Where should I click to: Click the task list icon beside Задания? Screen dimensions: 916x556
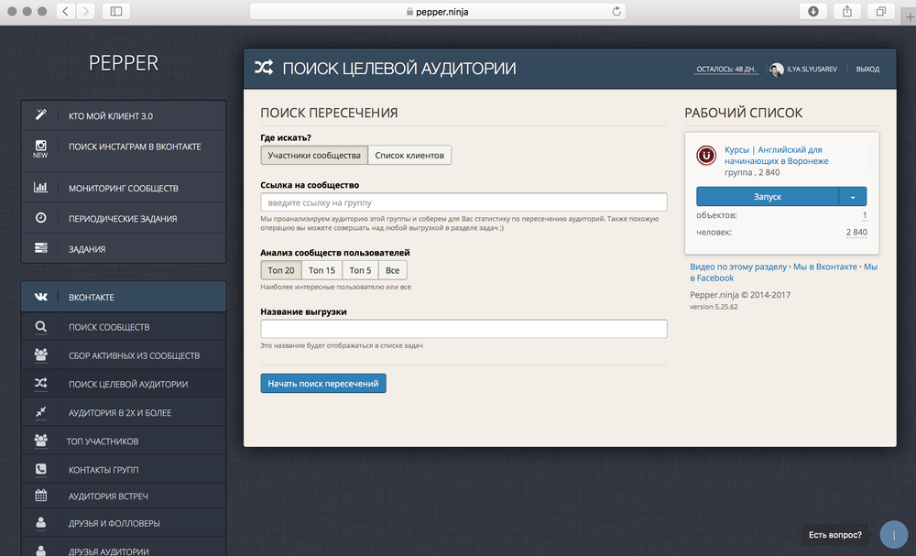click(41, 247)
